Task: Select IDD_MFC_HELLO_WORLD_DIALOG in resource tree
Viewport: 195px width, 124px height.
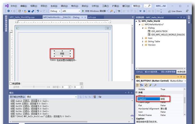Action: [168, 35]
